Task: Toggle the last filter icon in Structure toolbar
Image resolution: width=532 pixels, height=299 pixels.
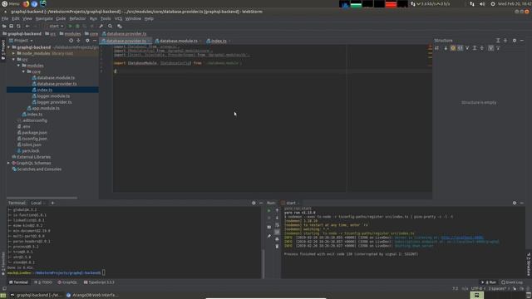Action: click(498, 48)
